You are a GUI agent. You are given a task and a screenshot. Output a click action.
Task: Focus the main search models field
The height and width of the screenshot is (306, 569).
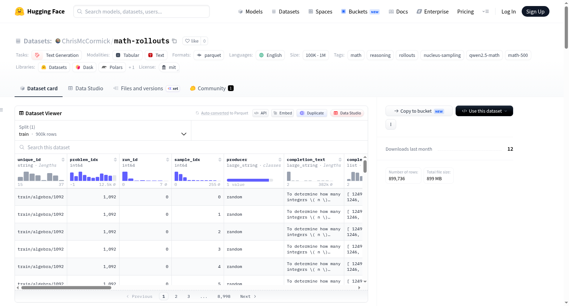[142, 11]
